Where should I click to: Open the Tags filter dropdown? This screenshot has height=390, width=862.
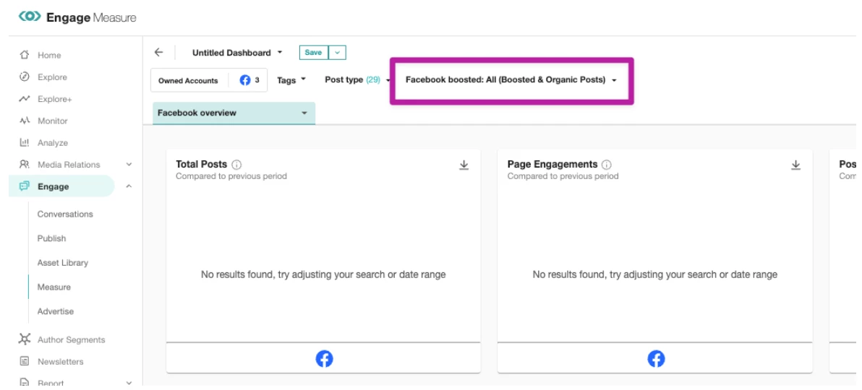(x=291, y=80)
